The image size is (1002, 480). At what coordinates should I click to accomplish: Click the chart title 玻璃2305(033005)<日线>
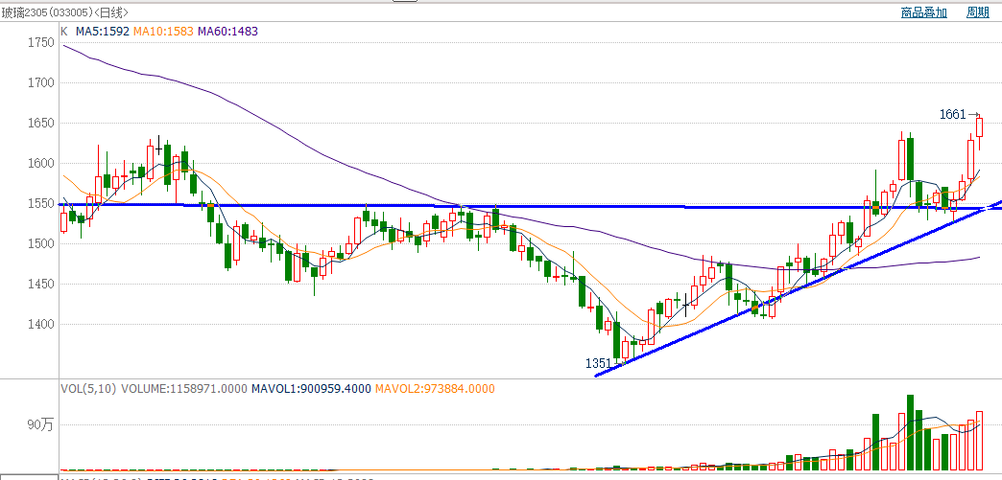point(64,12)
